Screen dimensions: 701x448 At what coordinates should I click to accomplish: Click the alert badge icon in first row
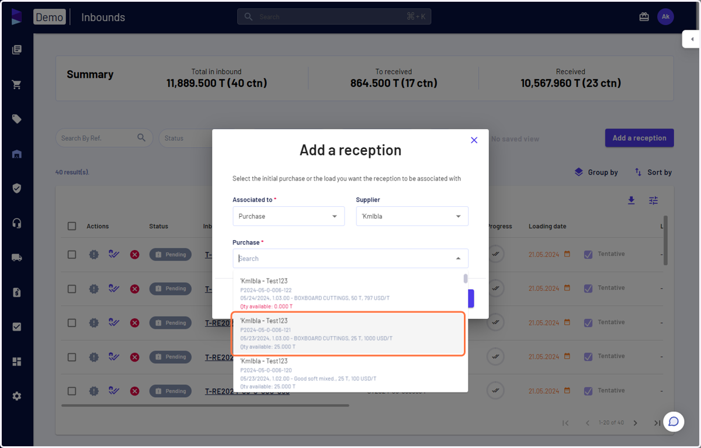pyautogui.click(x=93, y=255)
